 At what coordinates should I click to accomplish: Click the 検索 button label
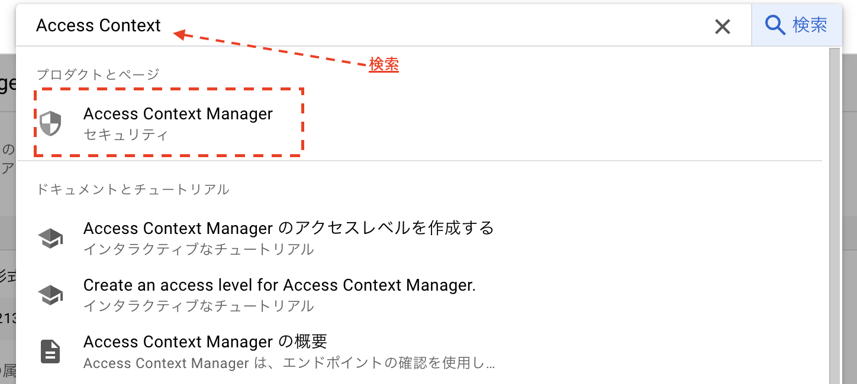[x=810, y=25]
